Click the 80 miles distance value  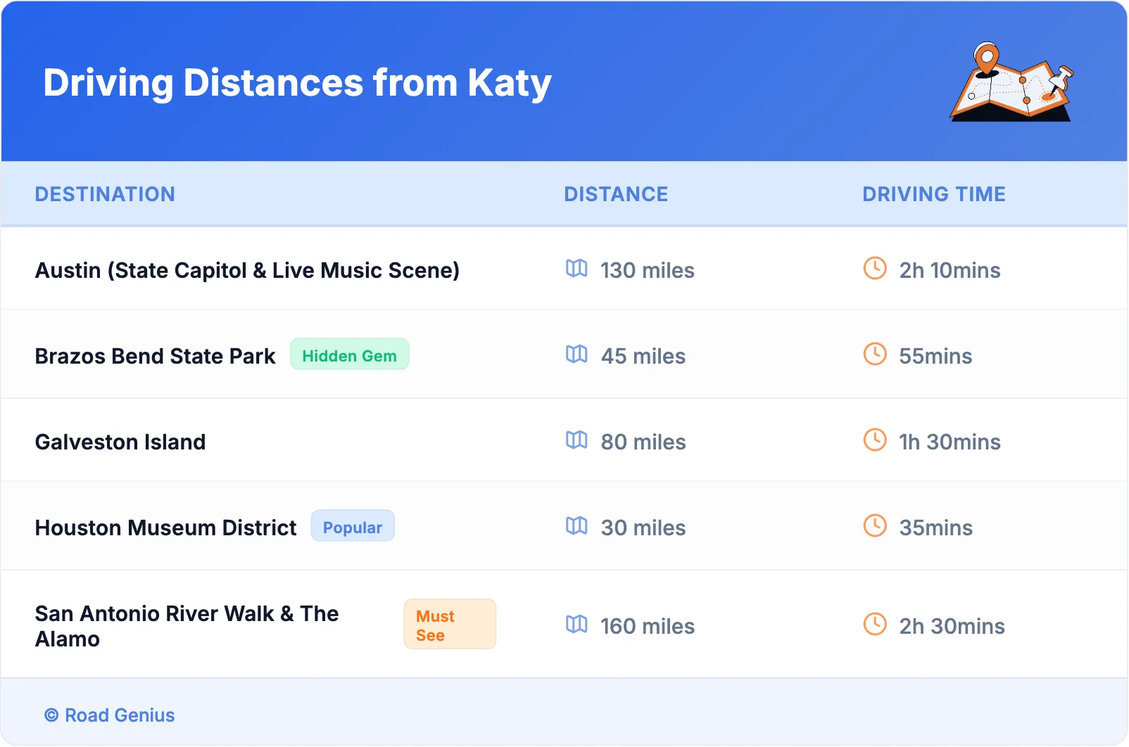click(x=643, y=442)
